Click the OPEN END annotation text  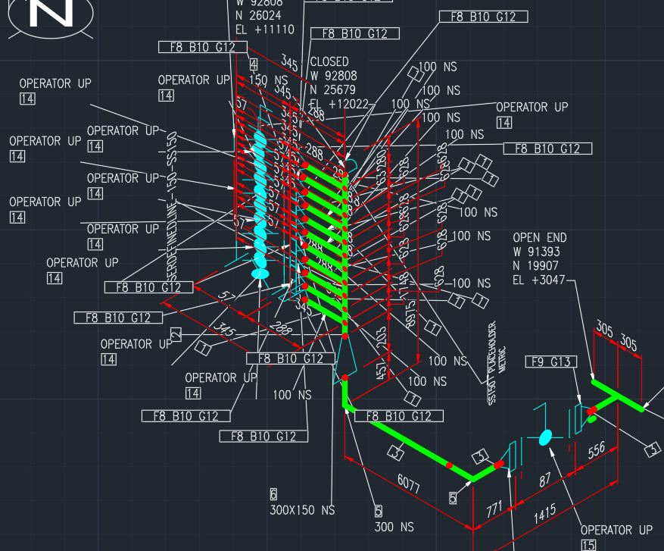tap(540, 237)
